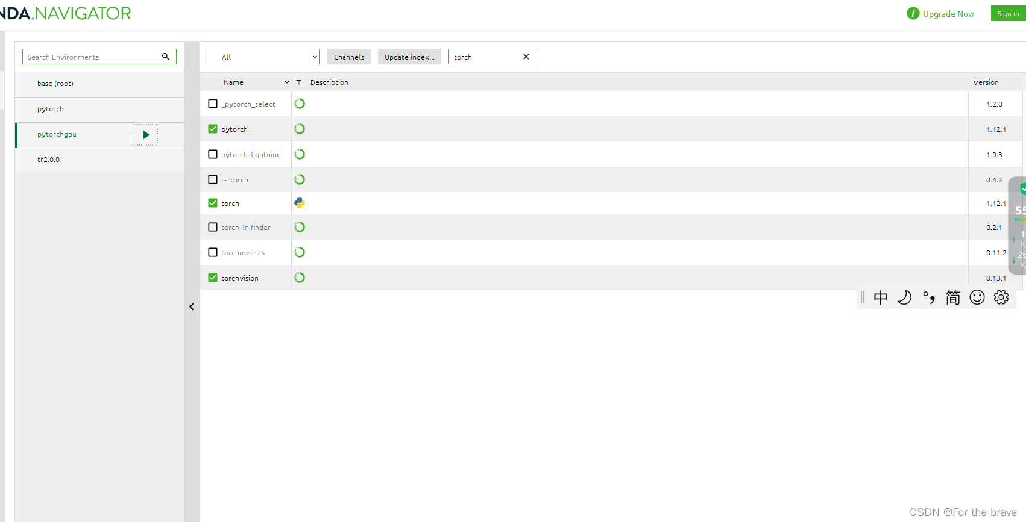Click the T type column header

point(298,82)
